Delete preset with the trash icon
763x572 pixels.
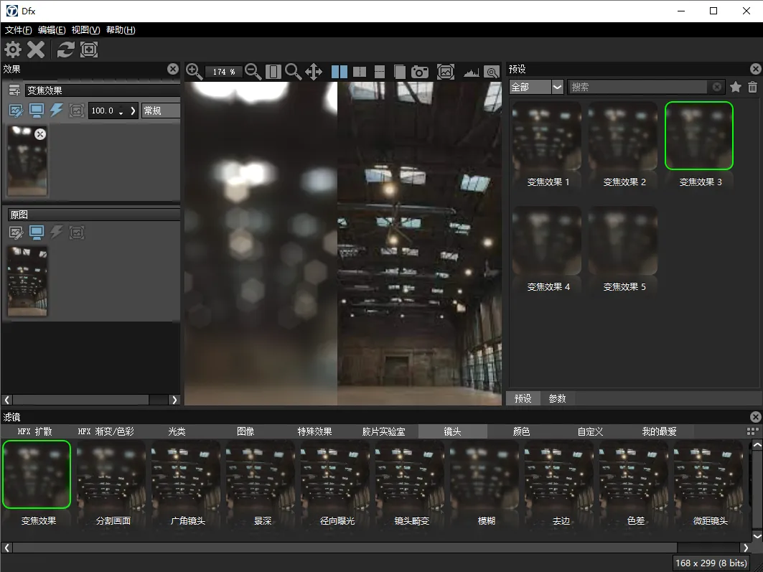click(752, 87)
